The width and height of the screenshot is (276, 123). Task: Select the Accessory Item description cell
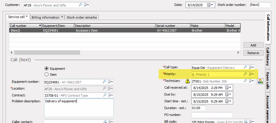115,30
